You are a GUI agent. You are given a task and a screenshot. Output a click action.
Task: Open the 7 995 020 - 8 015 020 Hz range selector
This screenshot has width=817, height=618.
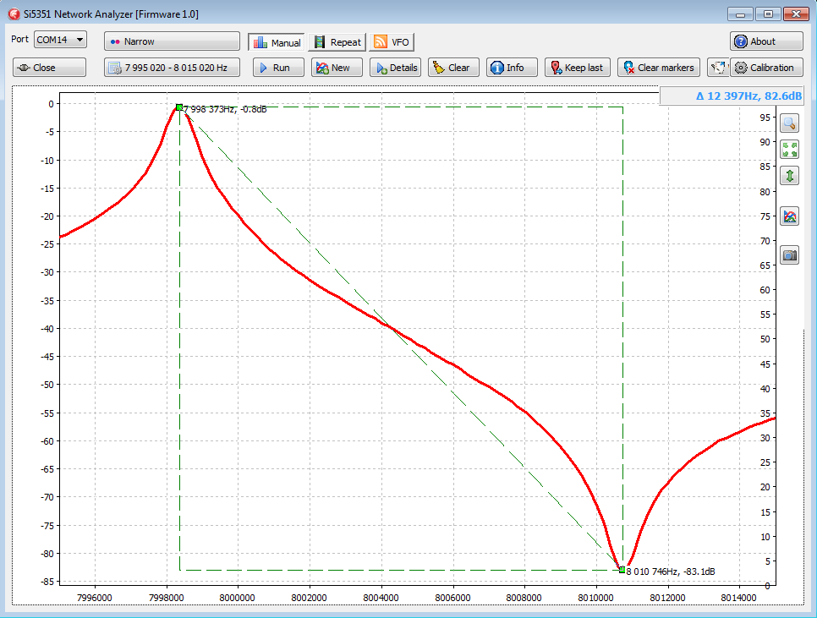click(172, 68)
